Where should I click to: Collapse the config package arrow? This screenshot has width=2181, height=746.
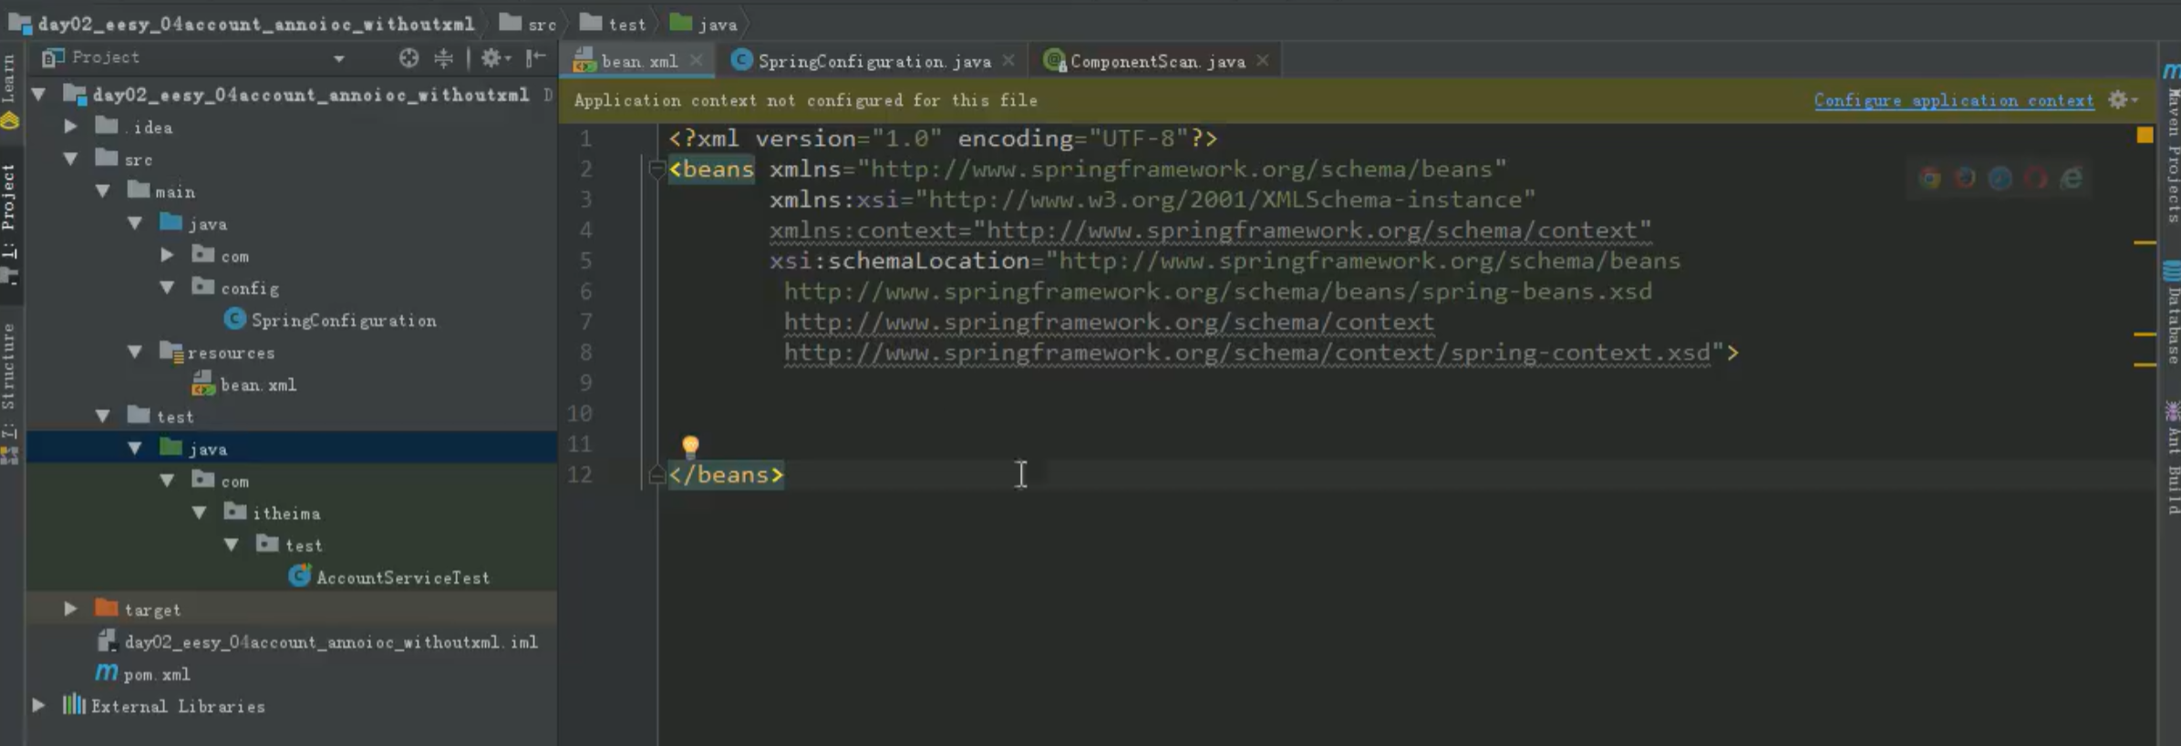click(168, 288)
